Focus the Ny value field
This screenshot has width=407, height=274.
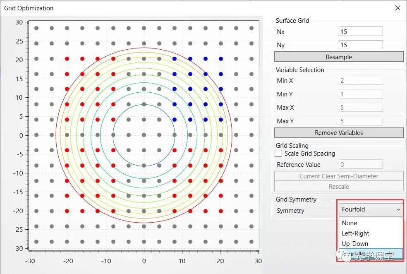coord(360,45)
